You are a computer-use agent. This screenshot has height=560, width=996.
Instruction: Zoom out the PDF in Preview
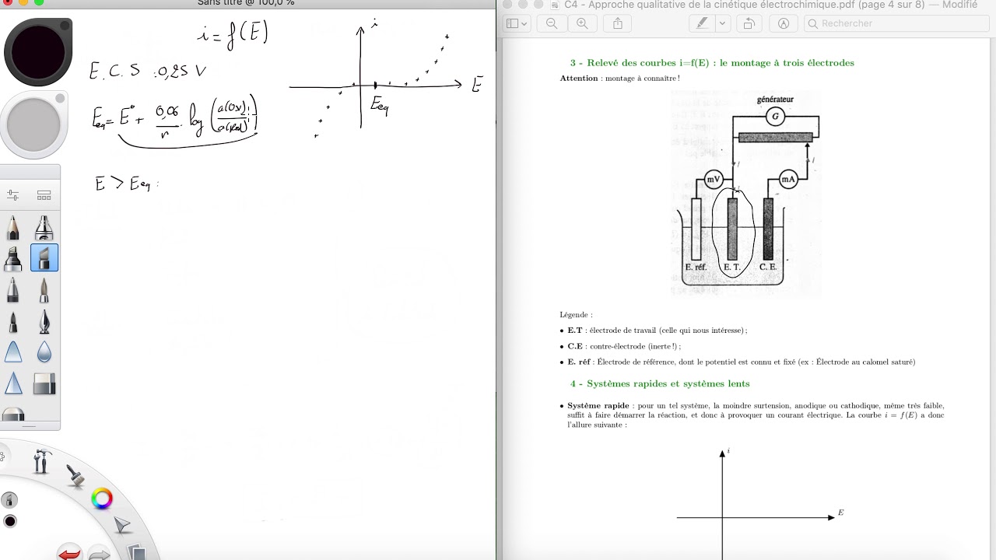[x=552, y=23]
